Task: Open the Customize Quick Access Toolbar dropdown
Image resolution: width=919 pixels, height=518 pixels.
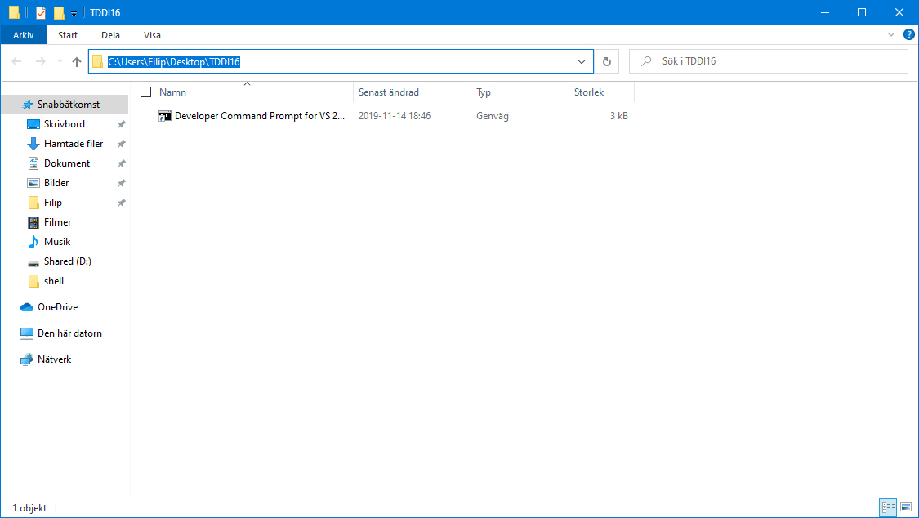Action: point(74,13)
